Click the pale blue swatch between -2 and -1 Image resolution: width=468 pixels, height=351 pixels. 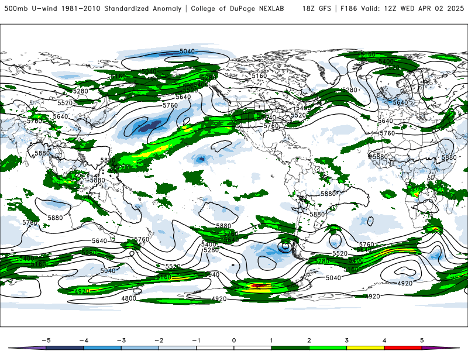click(x=178, y=348)
